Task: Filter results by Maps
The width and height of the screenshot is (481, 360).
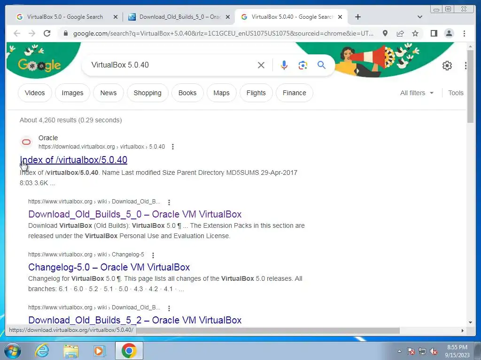Action: click(222, 93)
